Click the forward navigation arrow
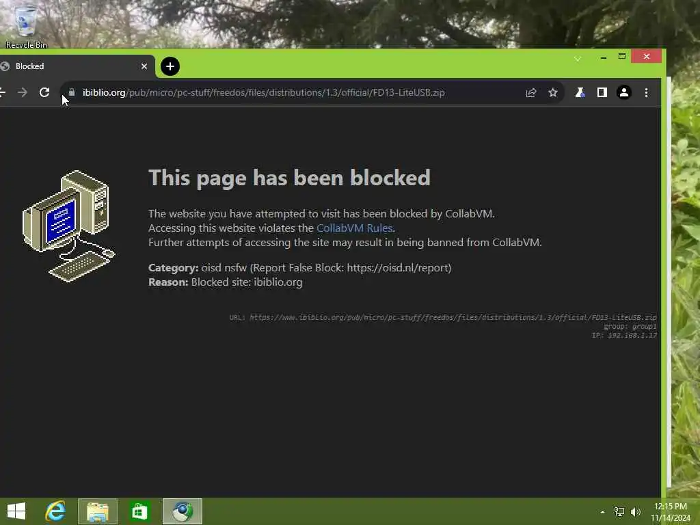 tap(23, 92)
